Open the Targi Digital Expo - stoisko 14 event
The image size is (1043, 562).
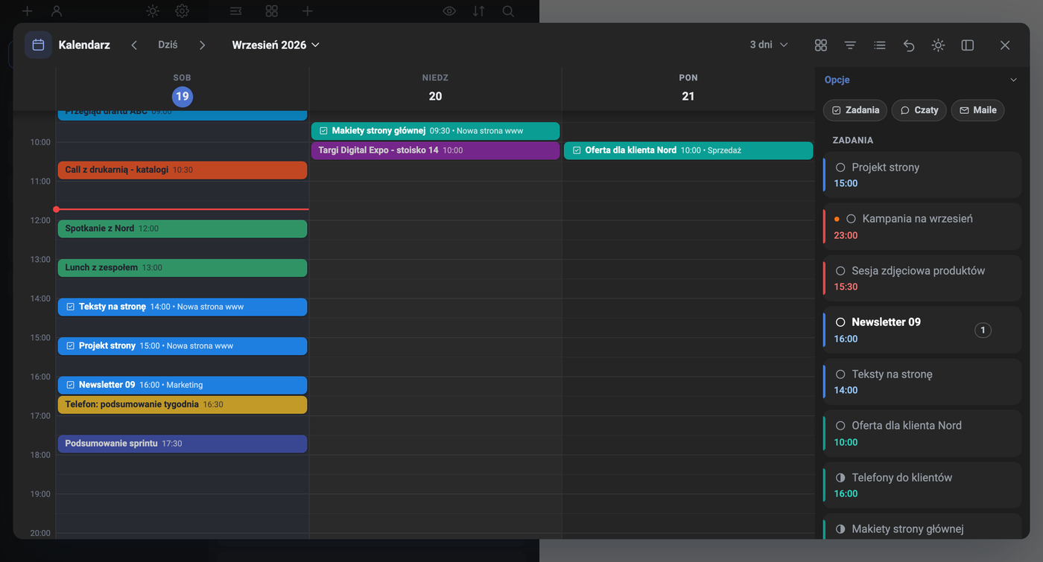tap(435, 150)
